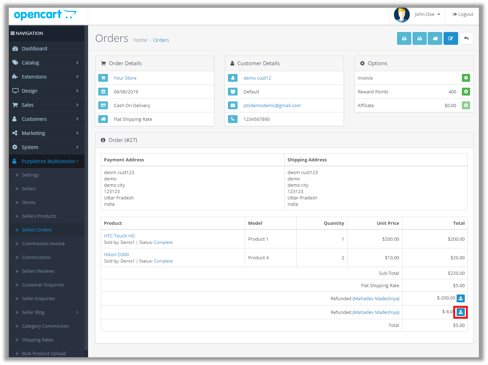Click the edit order pencil button

tap(451, 38)
